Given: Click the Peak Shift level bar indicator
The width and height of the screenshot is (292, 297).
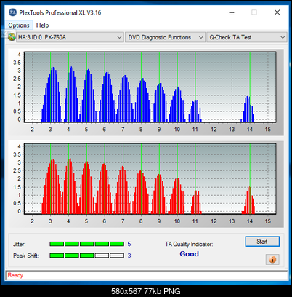Looking at the screenshot, I should tap(87, 256).
